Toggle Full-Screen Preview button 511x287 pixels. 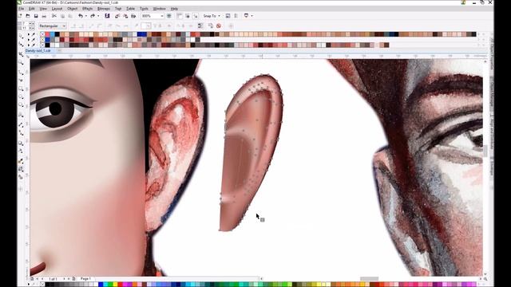169,16
